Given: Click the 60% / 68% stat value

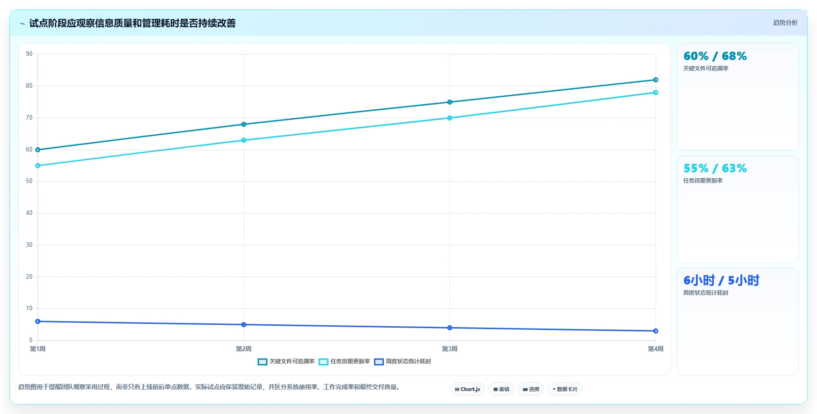Looking at the screenshot, I should [715, 56].
